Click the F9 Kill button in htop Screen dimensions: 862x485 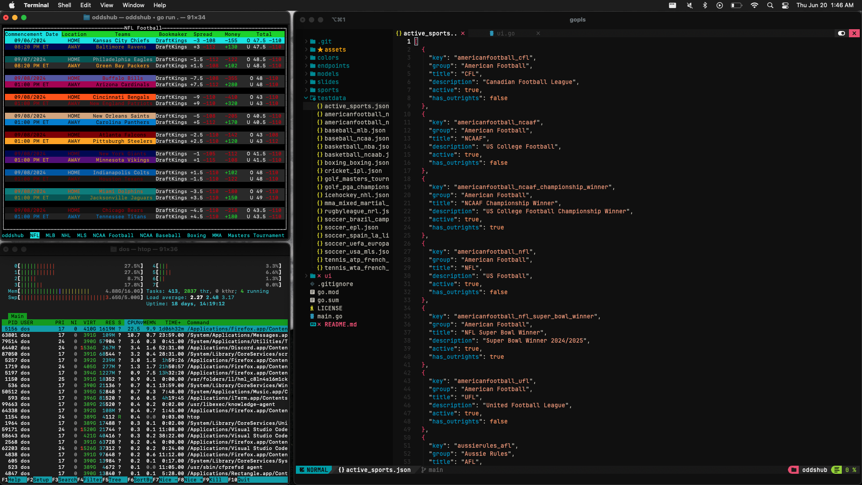215,480
